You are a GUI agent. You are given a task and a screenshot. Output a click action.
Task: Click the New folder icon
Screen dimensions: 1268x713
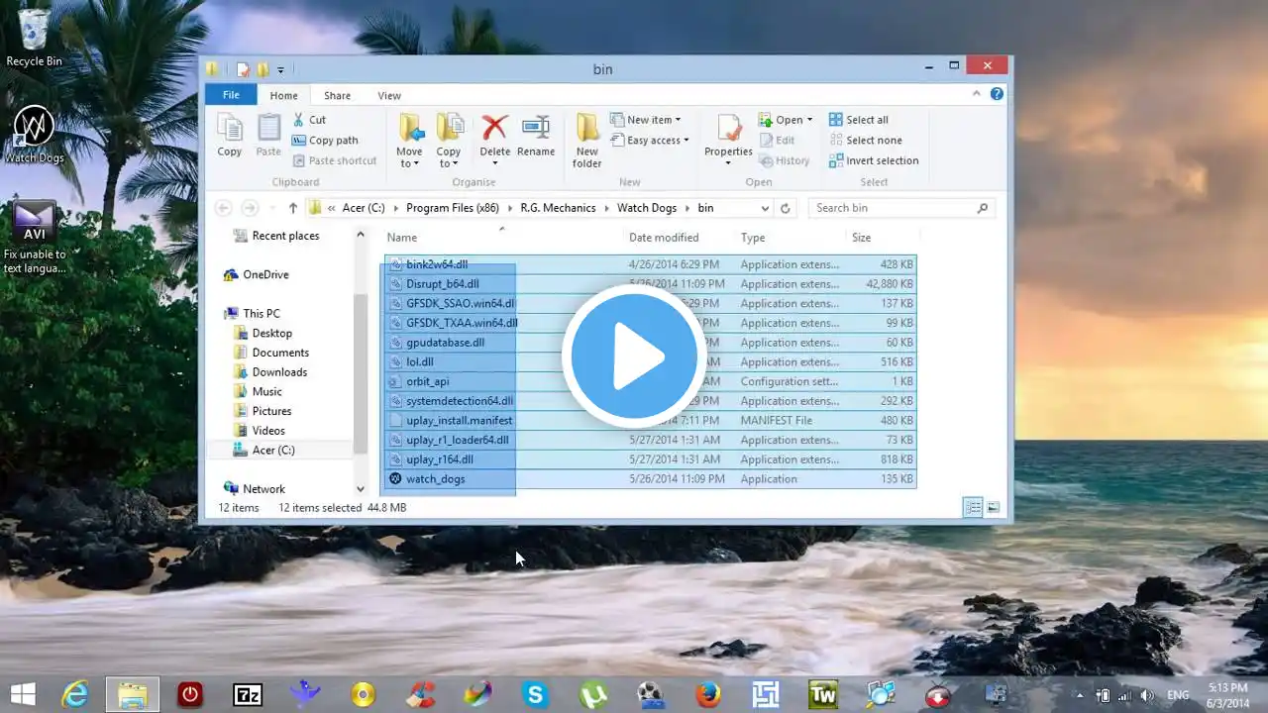[x=586, y=131]
